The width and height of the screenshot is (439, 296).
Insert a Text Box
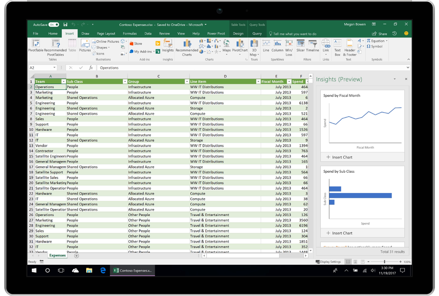click(337, 47)
